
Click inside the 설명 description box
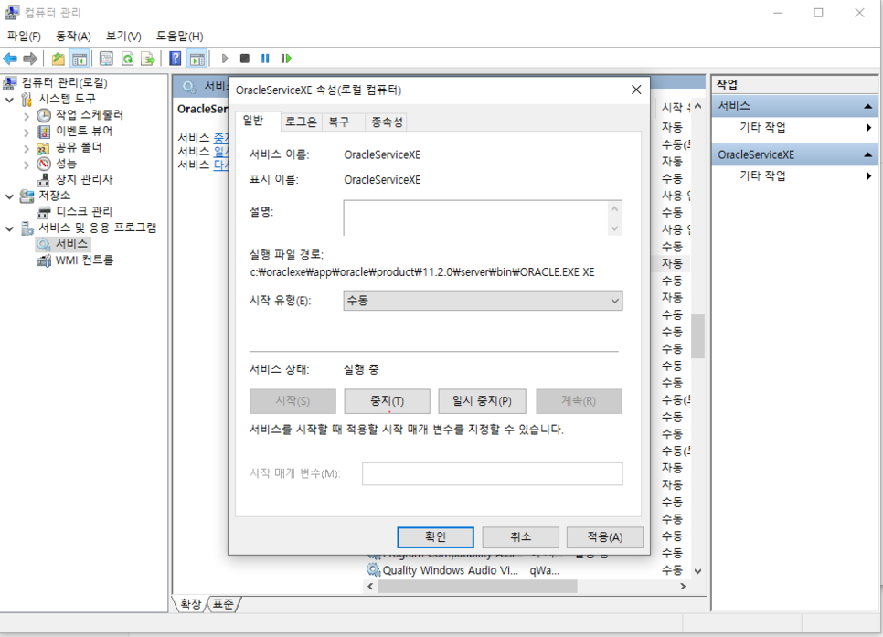click(x=476, y=218)
